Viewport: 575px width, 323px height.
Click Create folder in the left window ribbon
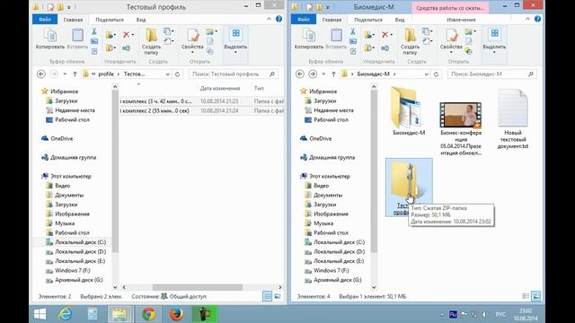(x=151, y=41)
